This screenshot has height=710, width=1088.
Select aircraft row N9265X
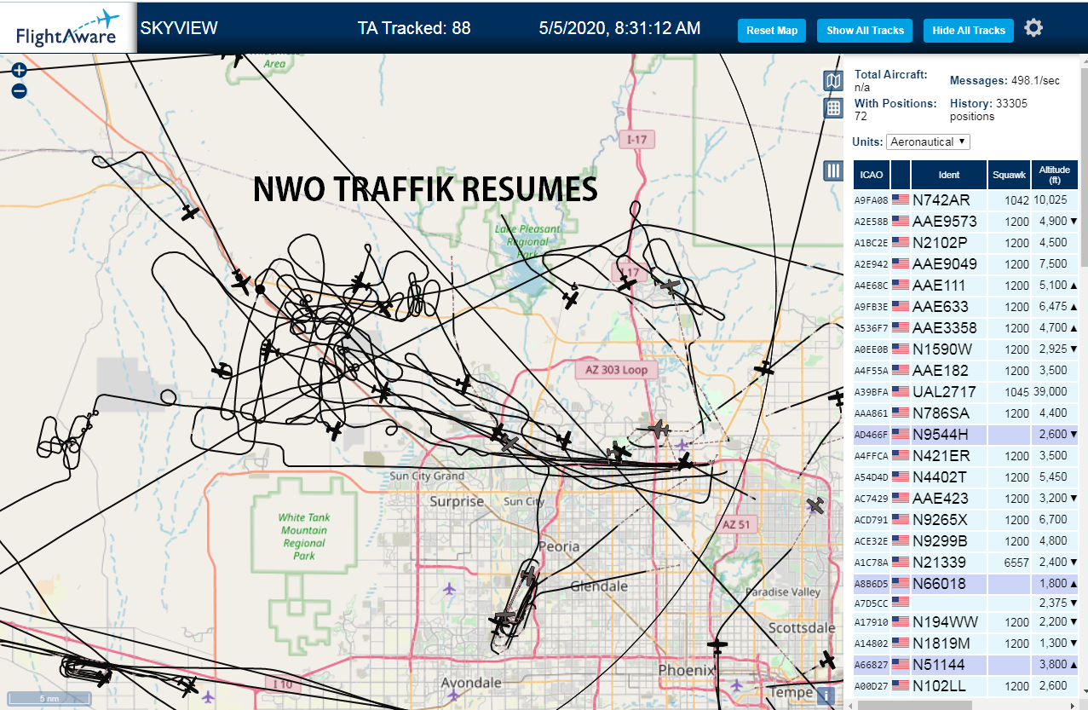coord(965,520)
